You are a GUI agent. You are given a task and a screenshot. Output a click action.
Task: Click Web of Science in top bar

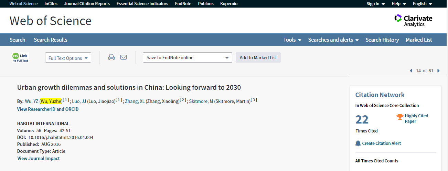pyautogui.click(x=24, y=4)
